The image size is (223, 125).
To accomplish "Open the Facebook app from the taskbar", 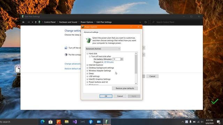I will coord(91,122).
